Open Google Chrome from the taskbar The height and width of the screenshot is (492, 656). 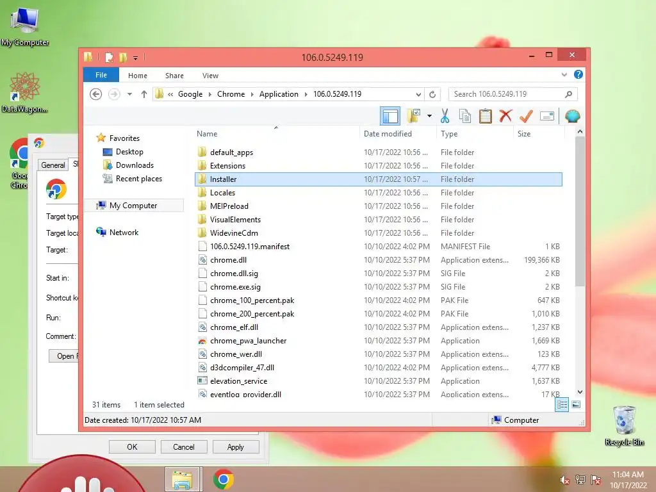click(224, 479)
